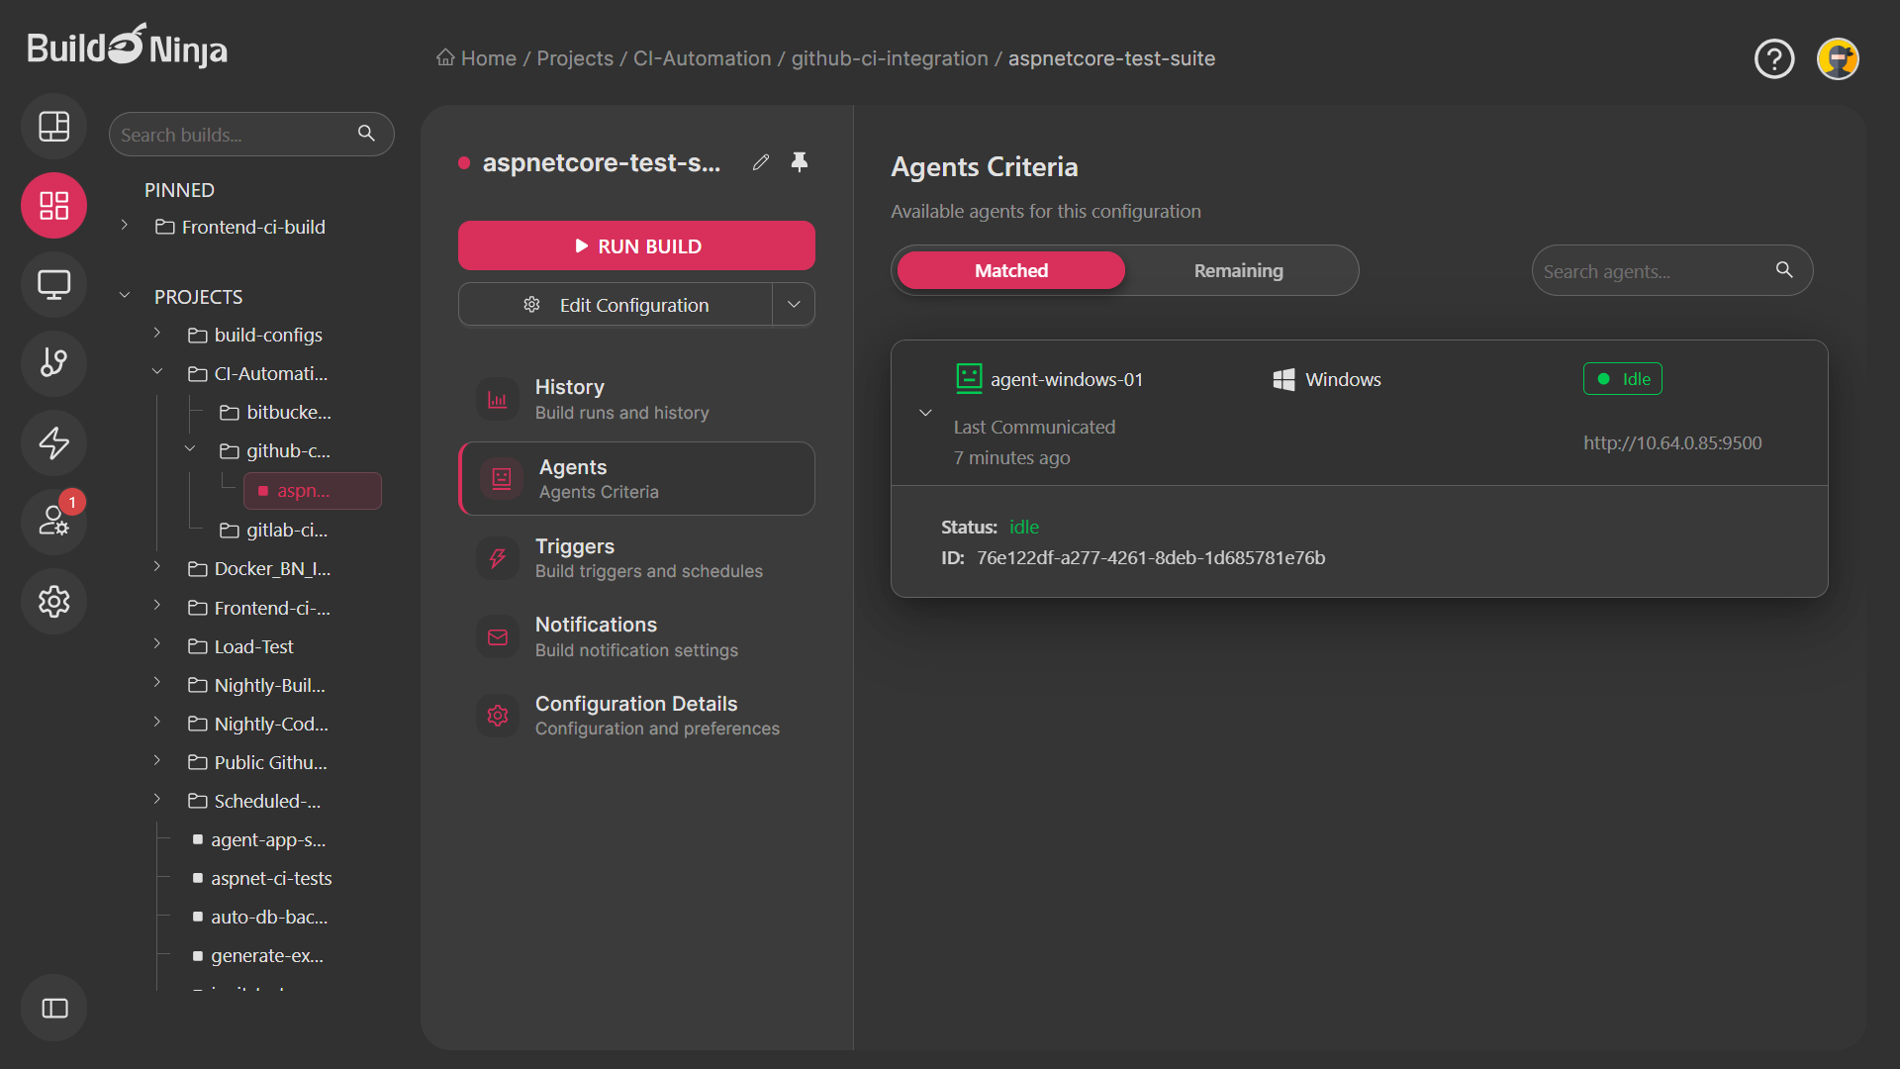Toggle the sidebar panel collapse icon

[53, 1008]
